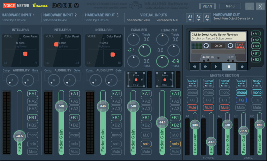Change Normal mode on A3 master bus
Viewport: 267px width, 161px height.
(x=224, y=83)
